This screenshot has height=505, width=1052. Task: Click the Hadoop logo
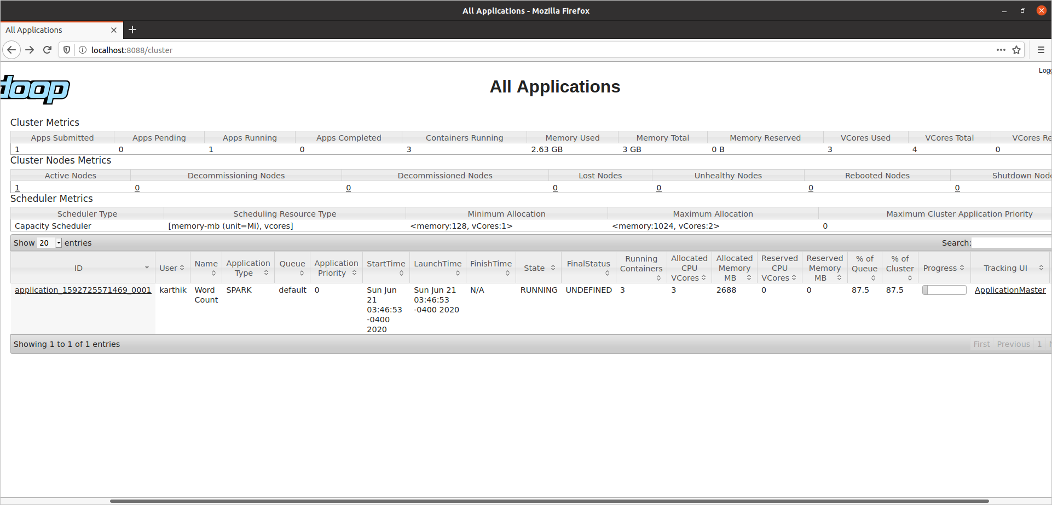[35, 90]
